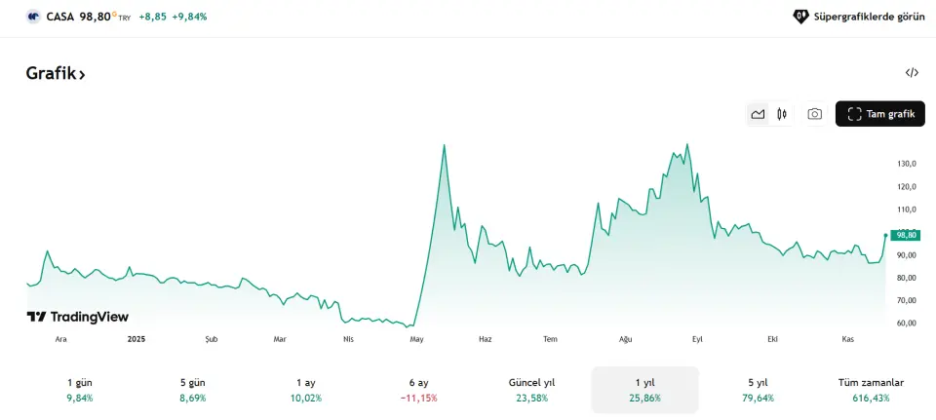Click the May price peak on chart
This screenshot has width=936, height=420.
(x=445, y=146)
